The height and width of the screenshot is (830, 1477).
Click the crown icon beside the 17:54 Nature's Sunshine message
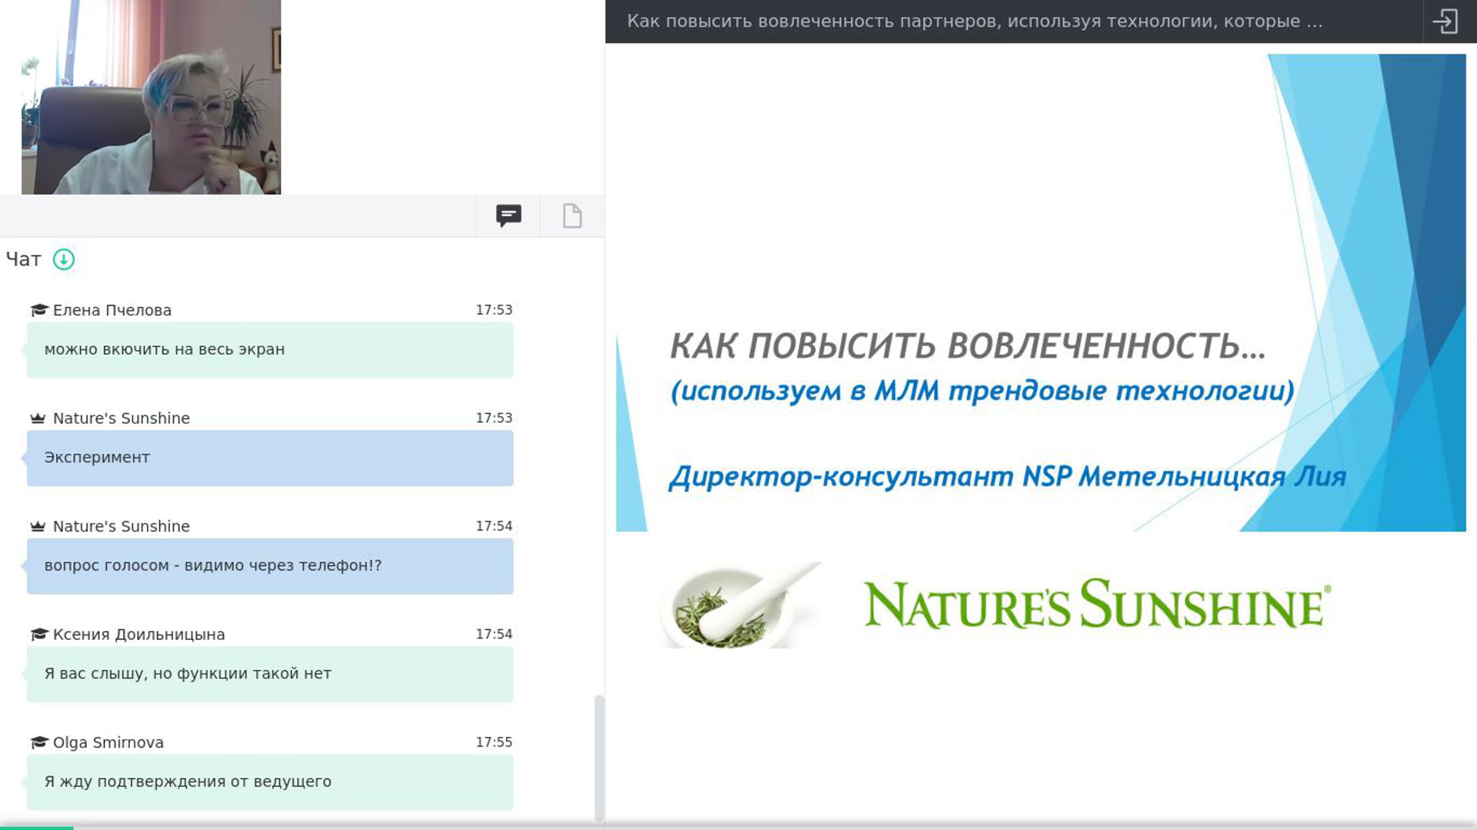pos(38,526)
